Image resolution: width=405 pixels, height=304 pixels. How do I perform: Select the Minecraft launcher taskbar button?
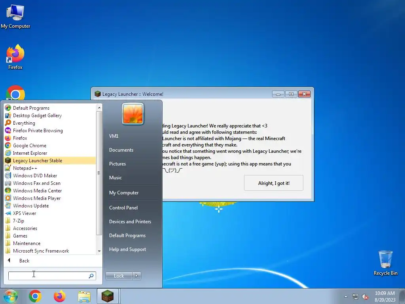[108, 296]
